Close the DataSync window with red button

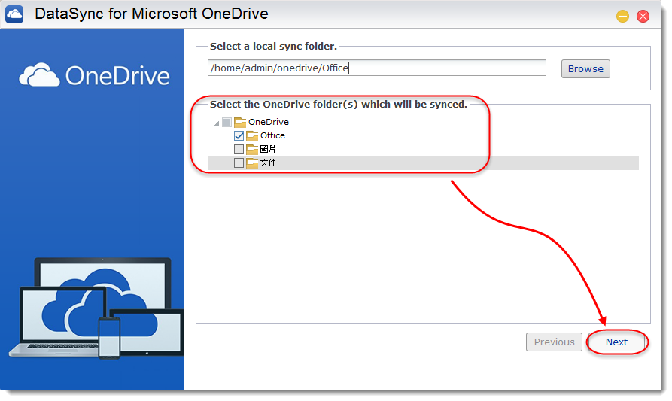coord(643,17)
